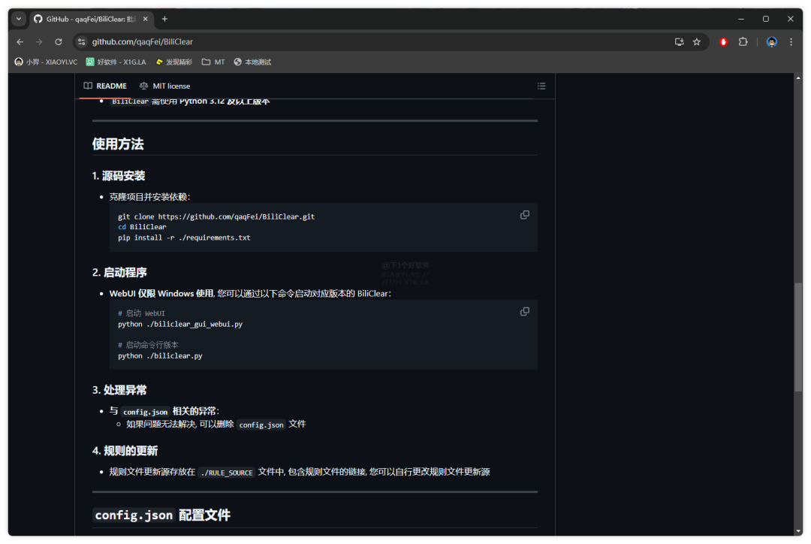811x544 pixels.
Task: View site information icon beside URL
Action: point(82,42)
